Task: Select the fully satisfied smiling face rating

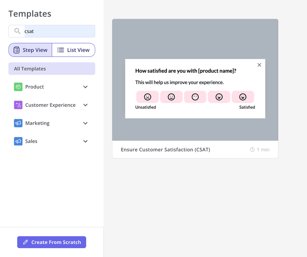Action: point(243,97)
